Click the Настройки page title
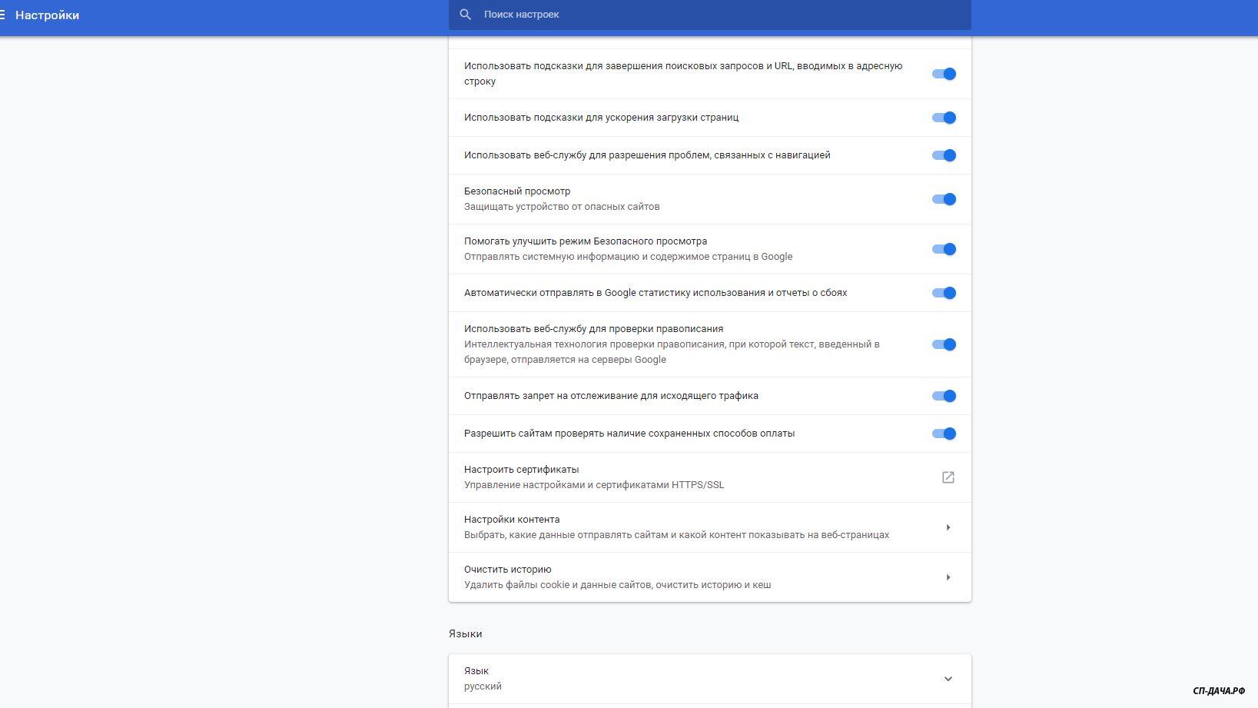The image size is (1258, 708). click(47, 15)
